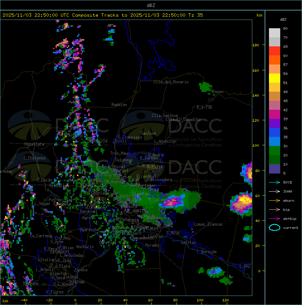Click the 'dBZ' heading above the color scale

283,20
